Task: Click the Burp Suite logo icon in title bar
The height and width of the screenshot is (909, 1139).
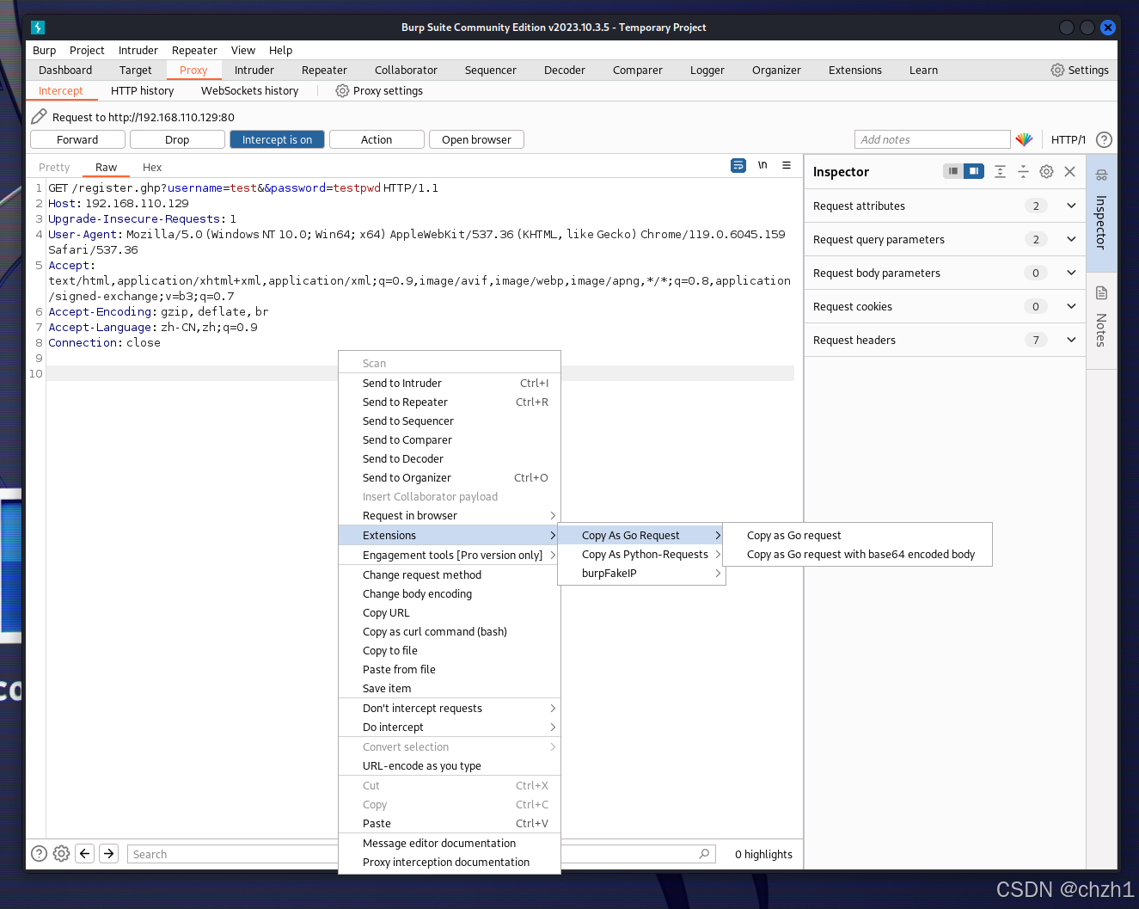Action: coord(38,28)
